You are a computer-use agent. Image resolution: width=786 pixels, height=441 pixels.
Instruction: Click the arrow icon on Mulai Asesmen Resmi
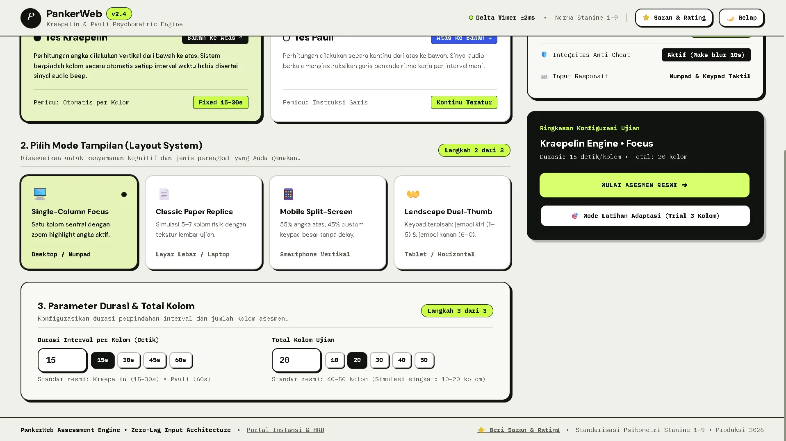coord(684,185)
